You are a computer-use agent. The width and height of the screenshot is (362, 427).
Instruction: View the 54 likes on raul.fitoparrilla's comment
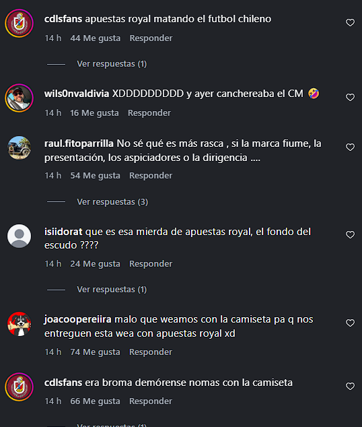[95, 176]
